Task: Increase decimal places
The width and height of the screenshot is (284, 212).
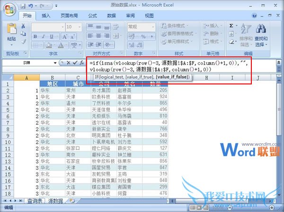Action: click(132, 45)
